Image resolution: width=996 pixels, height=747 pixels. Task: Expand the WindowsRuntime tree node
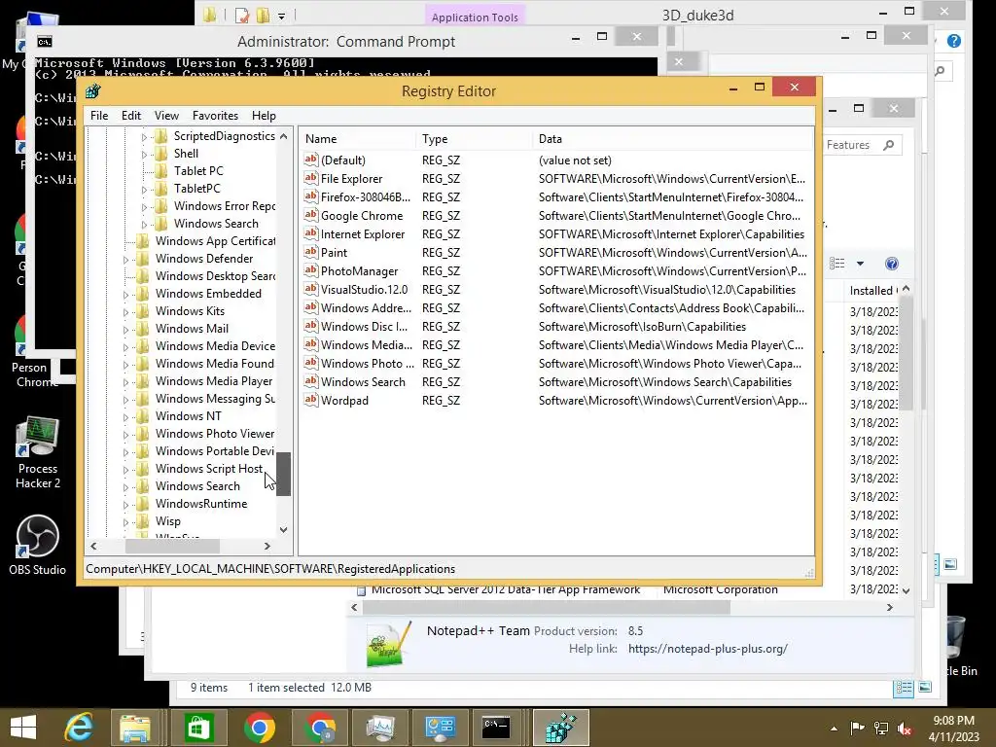[x=125, y=505]
